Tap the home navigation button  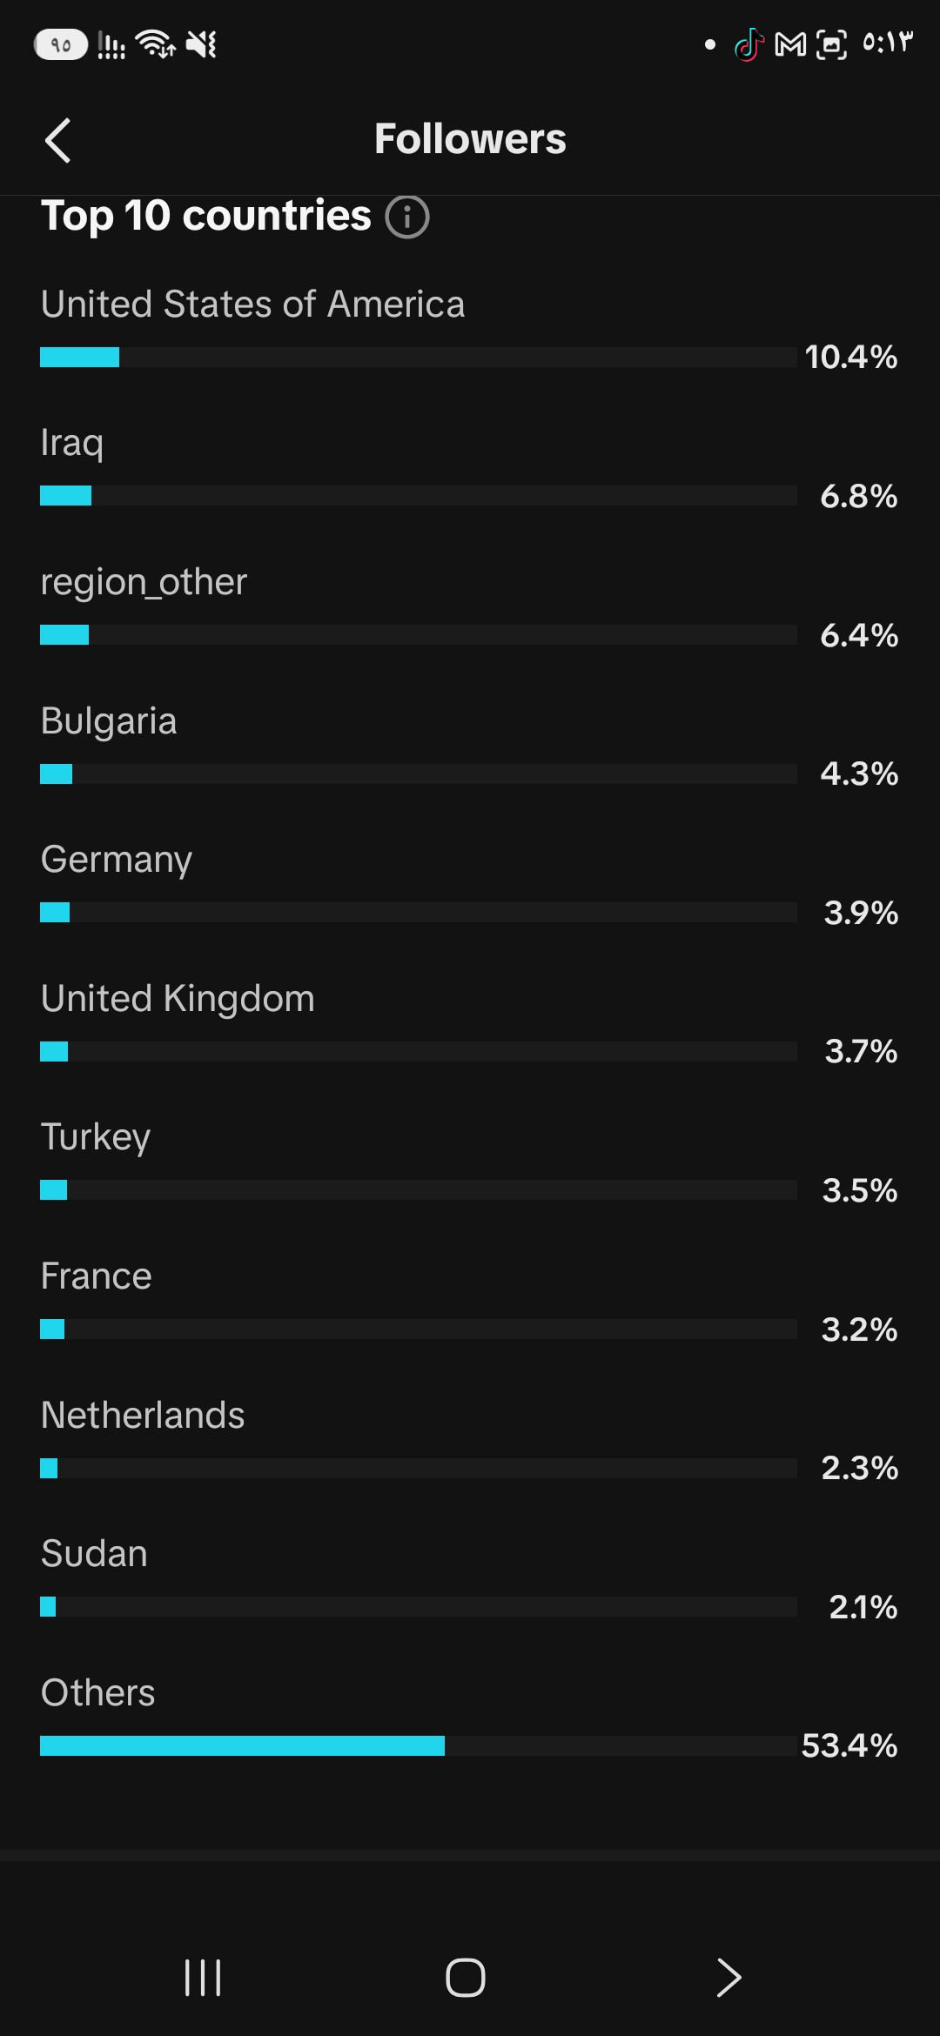coord(466,1977)
